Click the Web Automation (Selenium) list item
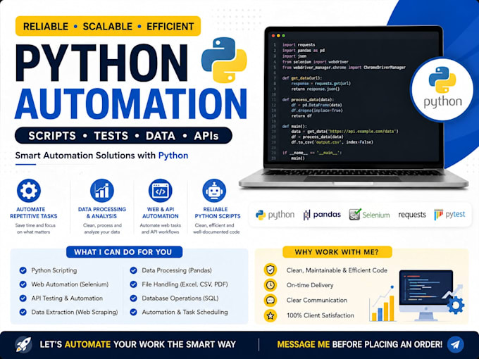Viewport: 479px width, 359px height. tap(70, 284)
